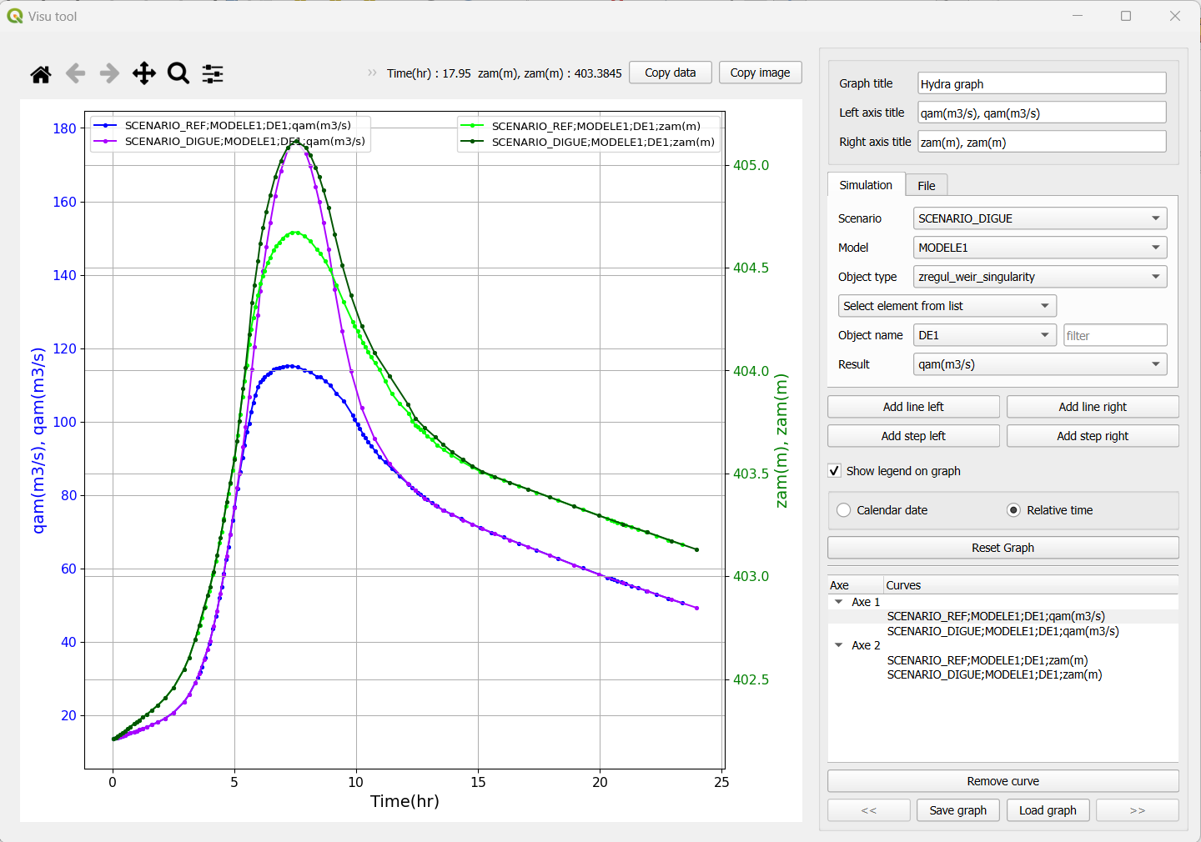Reset graph view with Home icon
The width and height of the screenshot is (1201, 842).
tap(41, 74)
